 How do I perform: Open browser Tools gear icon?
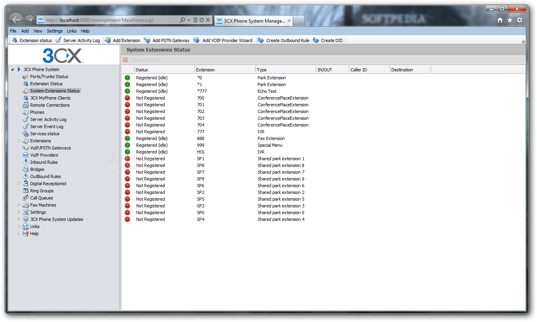520,20
